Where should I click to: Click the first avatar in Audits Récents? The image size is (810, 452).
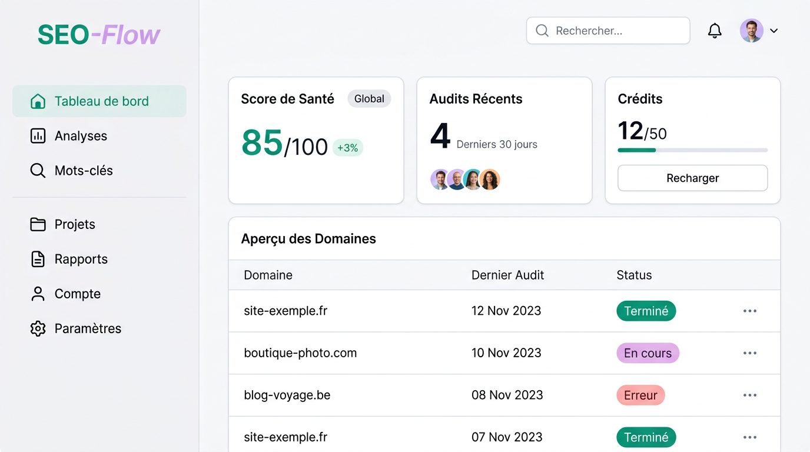pyautogui.click(x=440, y=180)
